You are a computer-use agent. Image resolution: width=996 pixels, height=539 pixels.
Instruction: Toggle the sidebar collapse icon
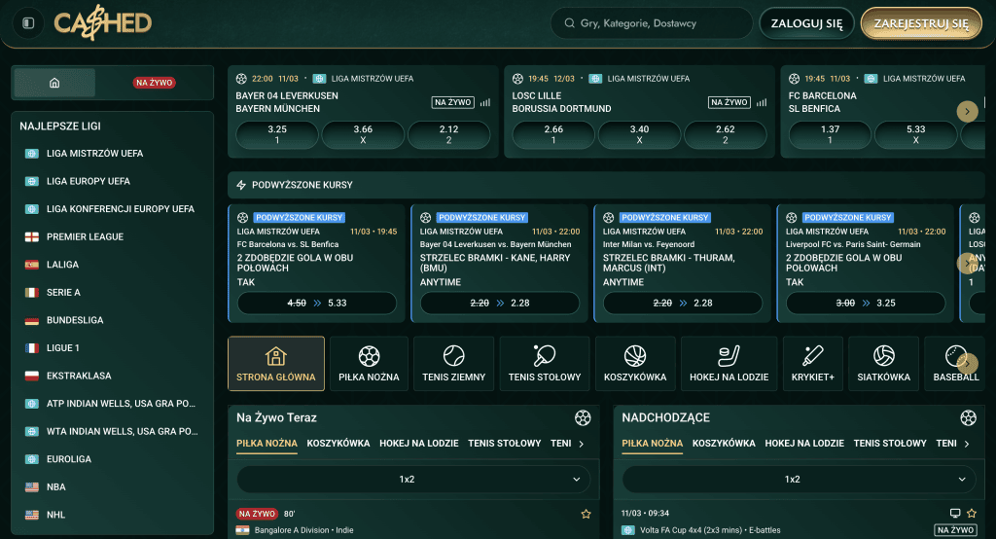(x=28, y=23)
